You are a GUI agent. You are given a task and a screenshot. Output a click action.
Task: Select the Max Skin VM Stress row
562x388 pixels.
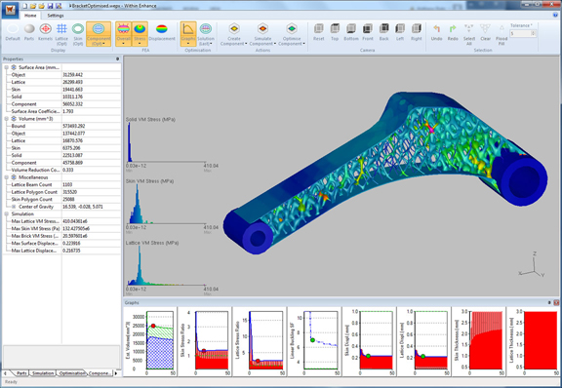point(61,228)
